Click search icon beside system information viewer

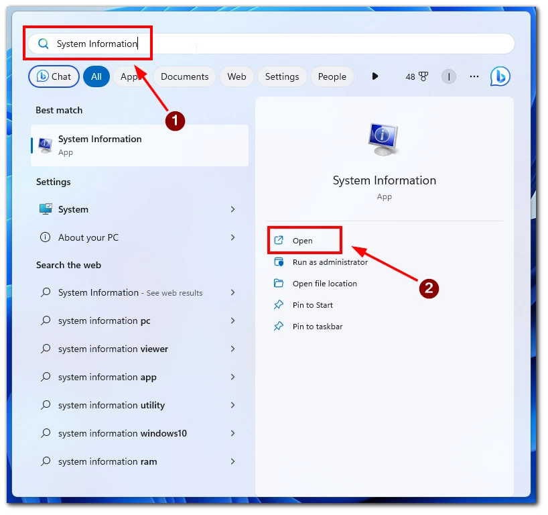(x=46, y=349)
